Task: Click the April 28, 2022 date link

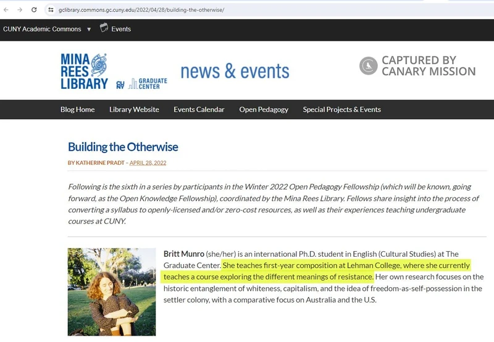Action: (x=148, y=163)
